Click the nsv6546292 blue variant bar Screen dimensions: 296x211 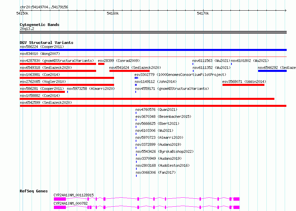[x=272, y=71]
